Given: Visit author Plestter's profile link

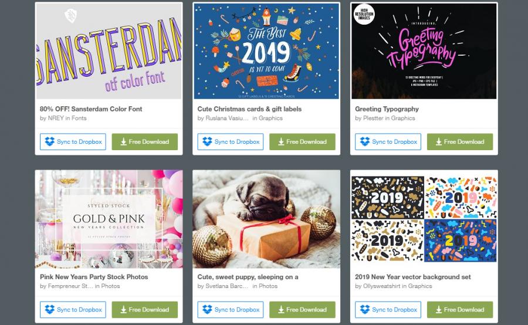Looking at the screenshot, I should (373, 119).
